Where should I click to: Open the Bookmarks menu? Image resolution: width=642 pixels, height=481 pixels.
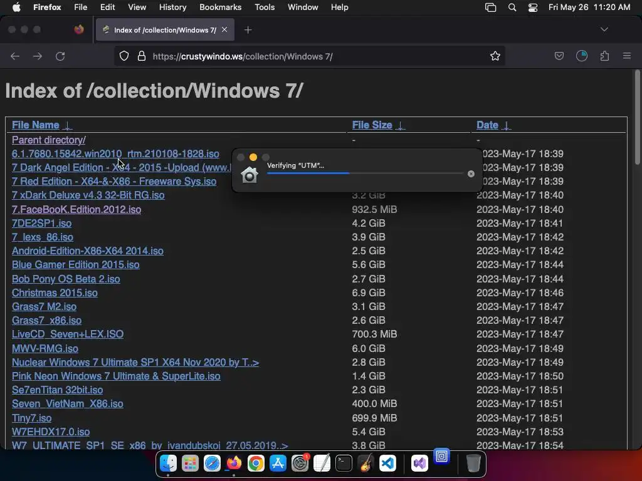click(x=220, y=8)
